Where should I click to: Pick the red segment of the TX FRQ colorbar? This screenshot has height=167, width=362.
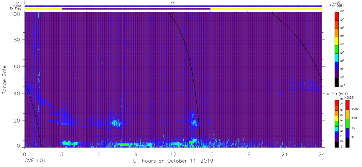click(x=336, y=102)
